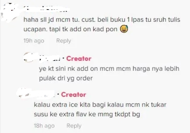The image size is (190, 133).
Task: Select the comment line starting with haha sll jd
Action: pyautogui.click(x=102, y=20)
